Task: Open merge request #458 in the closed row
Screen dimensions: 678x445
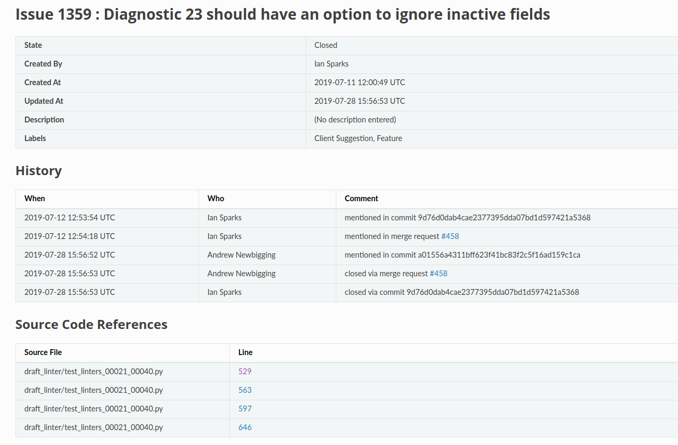Action: coord(439,274)
